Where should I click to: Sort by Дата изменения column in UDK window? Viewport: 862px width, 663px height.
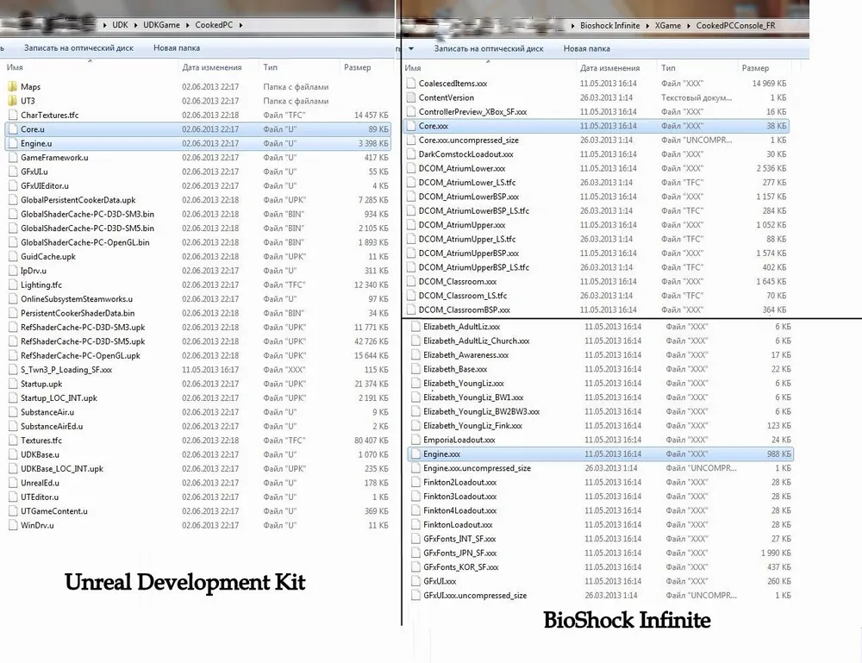click(x=211, y=67)
